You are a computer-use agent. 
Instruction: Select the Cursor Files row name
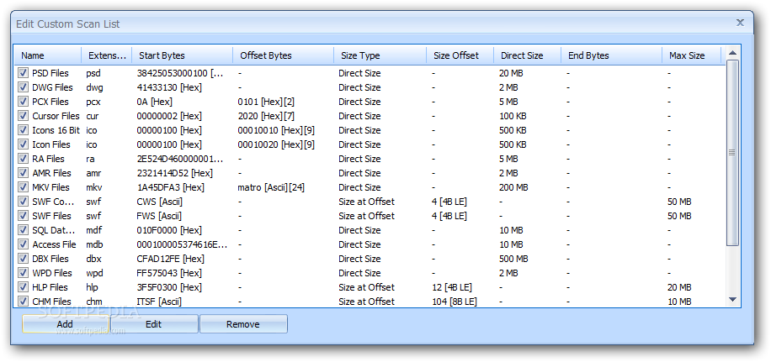click(56, 116)
